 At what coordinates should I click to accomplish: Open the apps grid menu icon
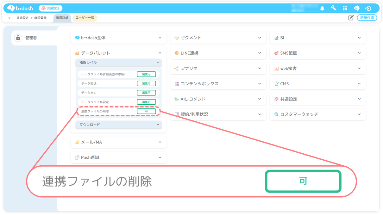click(x=345, y=9)
